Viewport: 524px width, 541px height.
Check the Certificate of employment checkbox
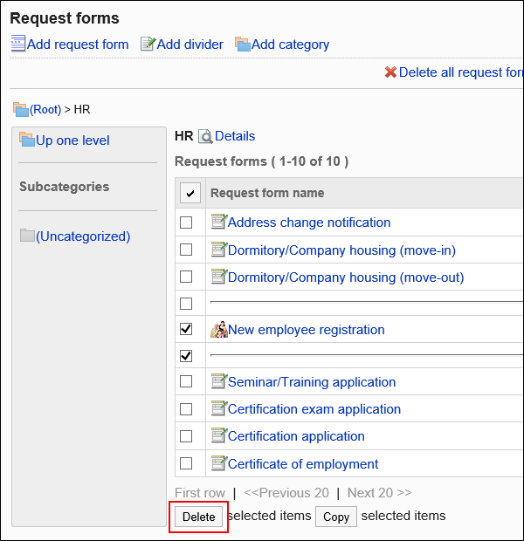pos(186,463)
